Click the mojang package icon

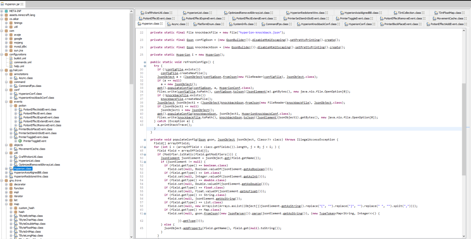point(11,43)
